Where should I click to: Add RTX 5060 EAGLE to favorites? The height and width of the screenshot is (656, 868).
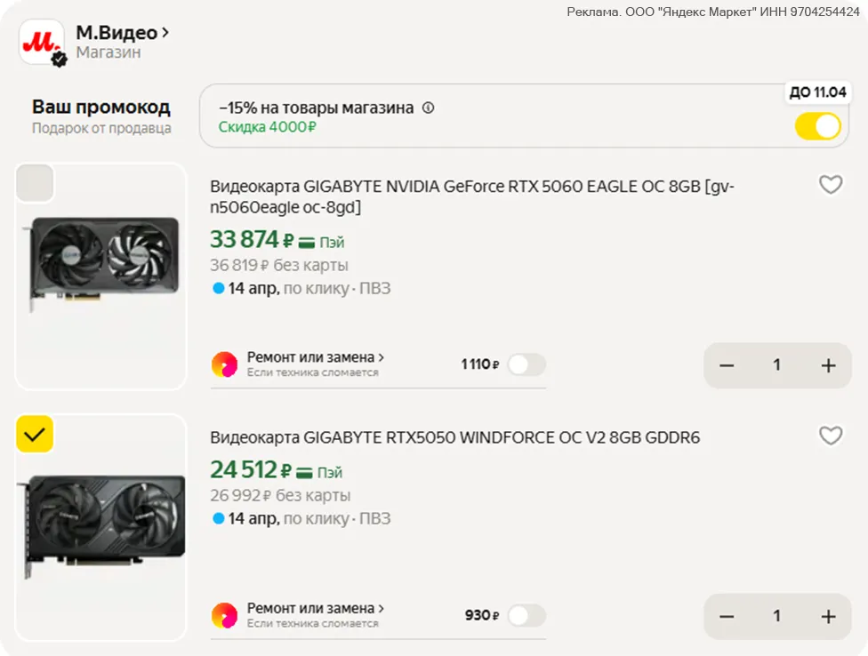[830, 185]
